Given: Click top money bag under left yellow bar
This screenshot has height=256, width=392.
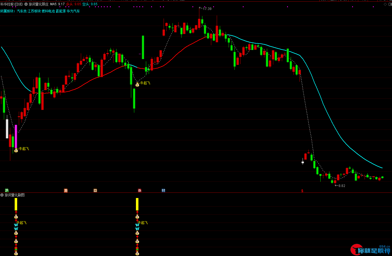Looking at the screenshot, I should (16, 217).
